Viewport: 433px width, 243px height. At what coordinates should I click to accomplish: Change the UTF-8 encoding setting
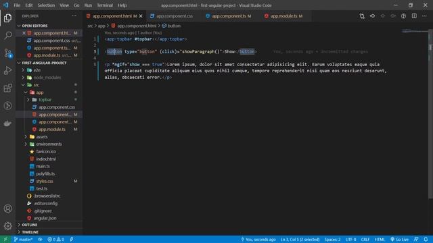point(350,240)
